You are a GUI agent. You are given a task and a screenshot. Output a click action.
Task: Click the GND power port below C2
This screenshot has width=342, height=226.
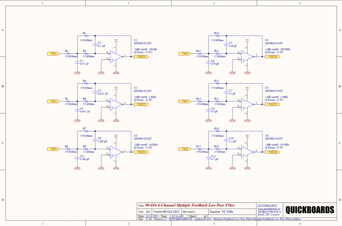[77, 72]
